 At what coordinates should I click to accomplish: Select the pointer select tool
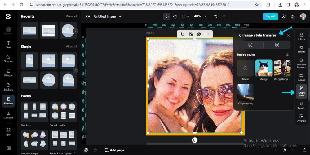tap(167, 17)
